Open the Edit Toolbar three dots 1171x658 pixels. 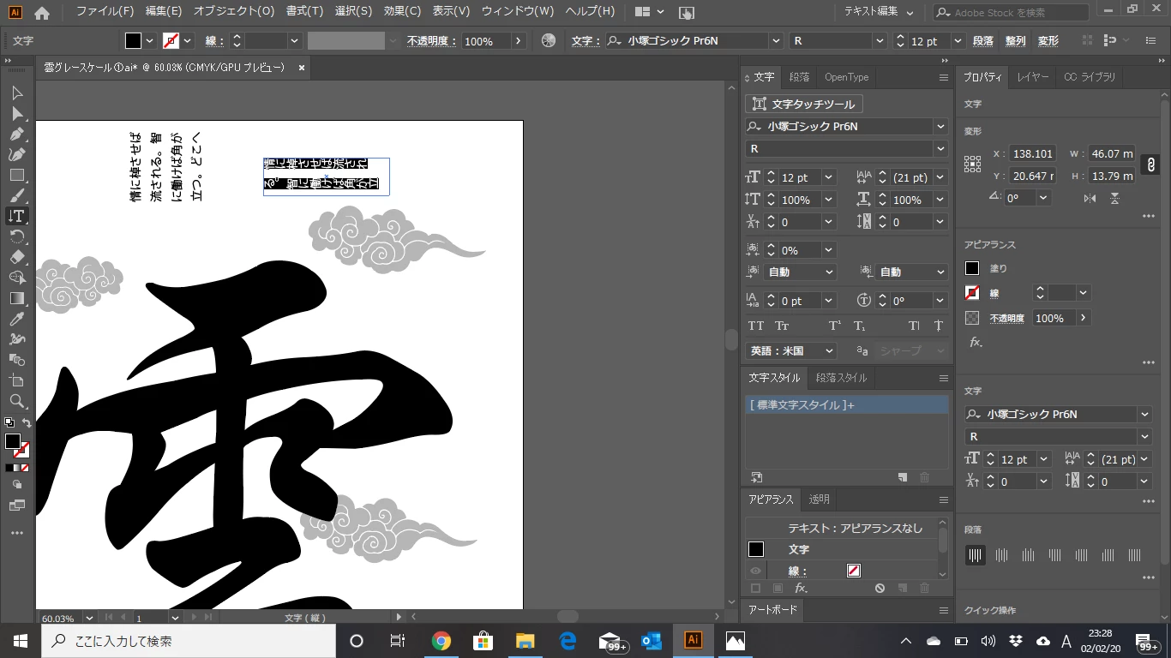click(16, 533)
